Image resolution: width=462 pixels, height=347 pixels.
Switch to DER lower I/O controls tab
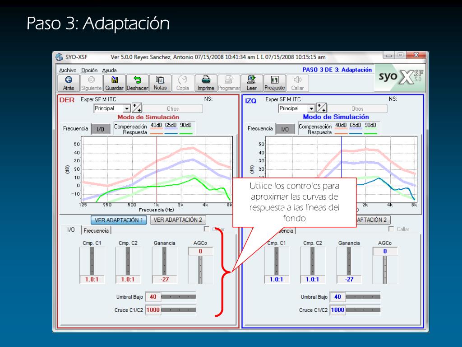pos(71,230)
